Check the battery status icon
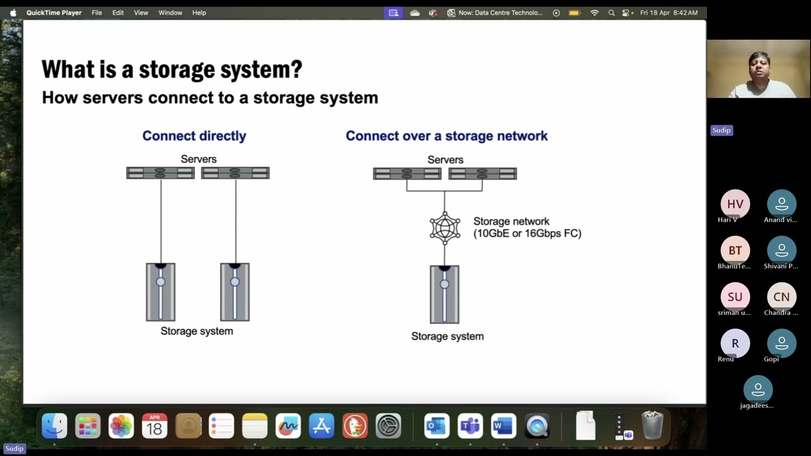 [575, 13]
